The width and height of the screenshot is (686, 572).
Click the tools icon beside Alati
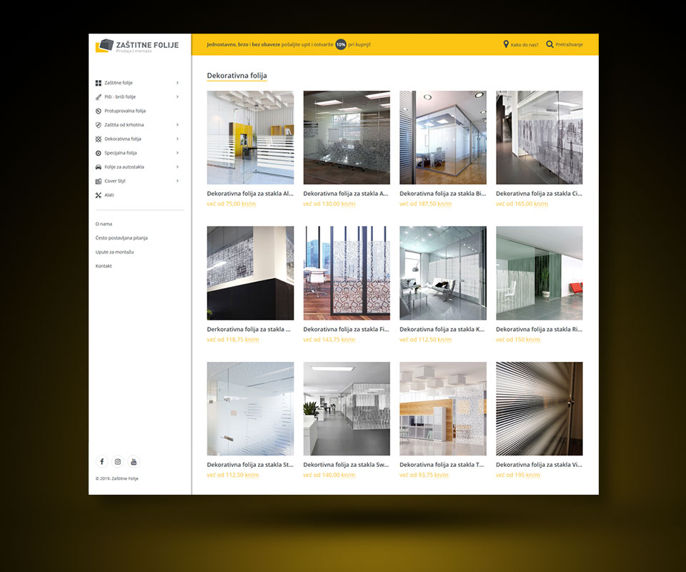pos(99,194)
